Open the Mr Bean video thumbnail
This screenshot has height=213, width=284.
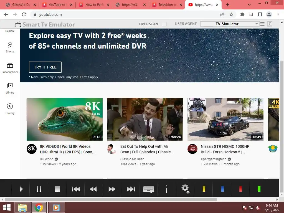(145, 119)
